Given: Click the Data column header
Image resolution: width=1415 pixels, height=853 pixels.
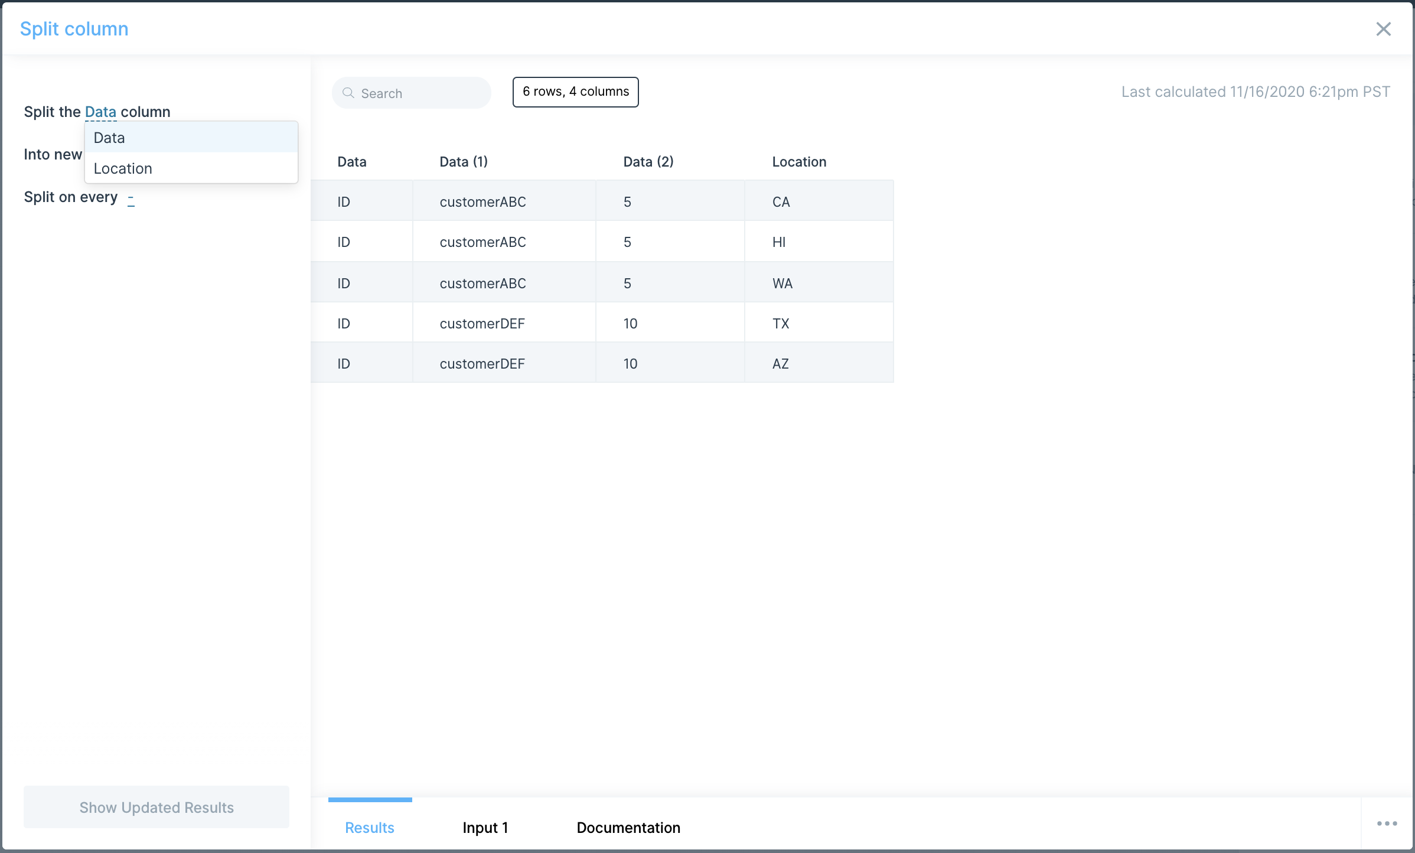Looking at the screenshot, I should pyautogui.click(x=352, y=162).
